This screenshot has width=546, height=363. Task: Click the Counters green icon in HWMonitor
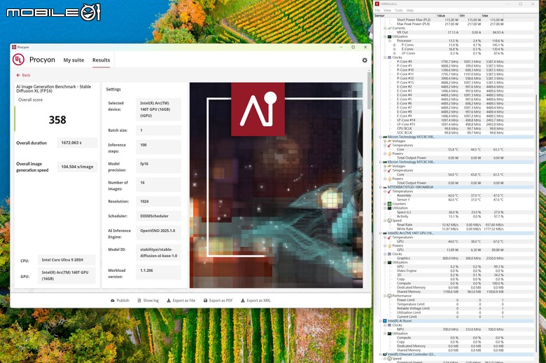click(390, 204)
